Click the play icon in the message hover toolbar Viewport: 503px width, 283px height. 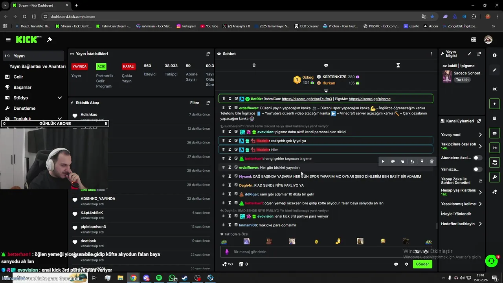tap(383, 162)
